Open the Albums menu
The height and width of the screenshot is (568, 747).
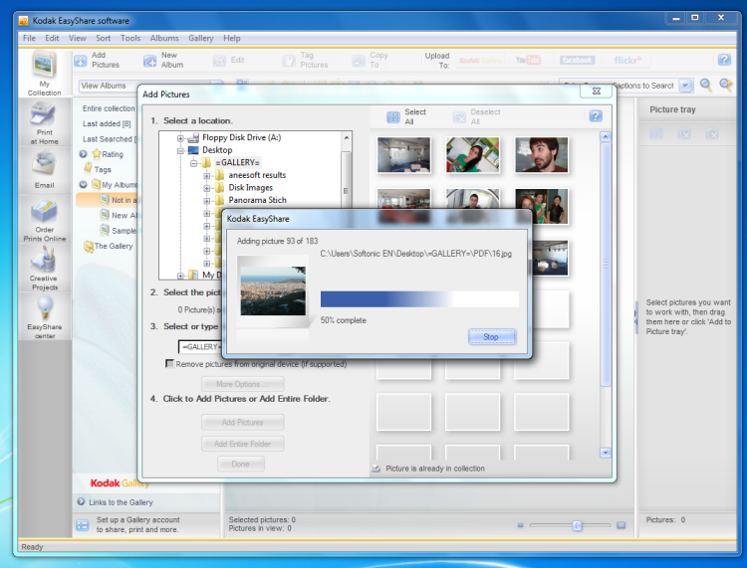(x=164, y=38)
